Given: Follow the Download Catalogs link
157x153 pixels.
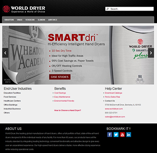Looking at the screenshot, I should [113, 93].
